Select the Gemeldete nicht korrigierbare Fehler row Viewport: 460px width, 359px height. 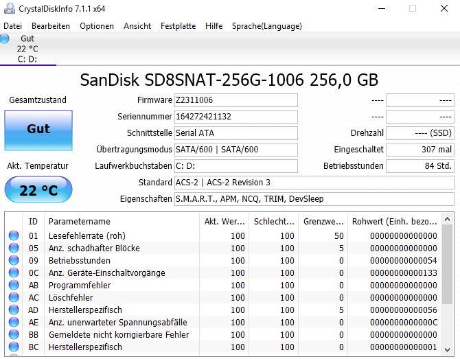point(224,334)
